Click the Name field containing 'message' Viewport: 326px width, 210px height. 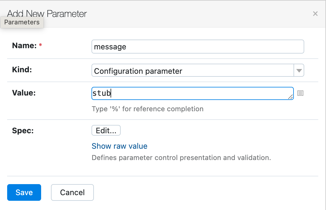pyautogui.click(x=197, y=47)
